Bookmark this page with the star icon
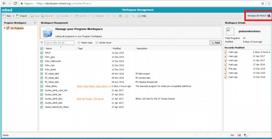This screenshot has width=272, height=139. 262,3
